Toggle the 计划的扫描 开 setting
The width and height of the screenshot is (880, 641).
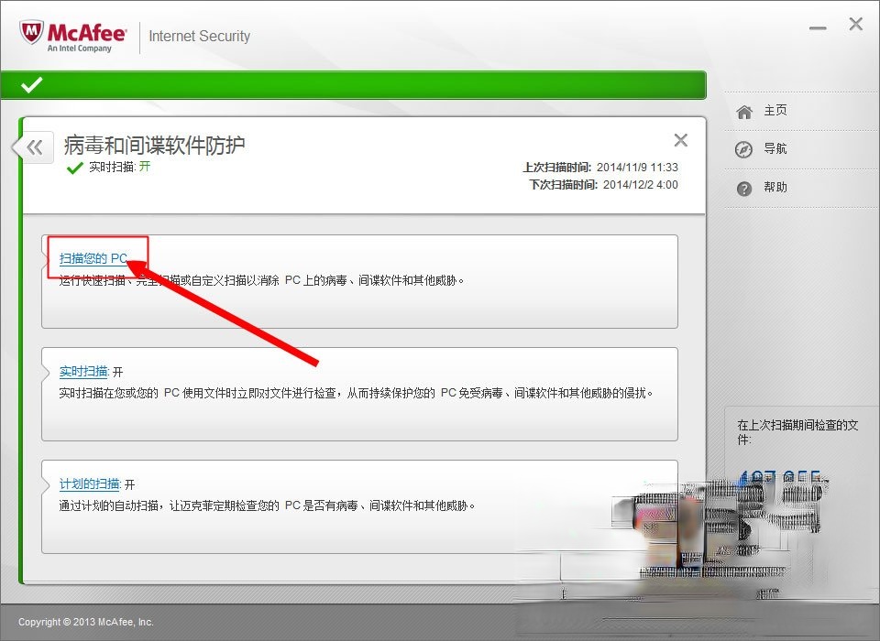(x=130, y=484)
